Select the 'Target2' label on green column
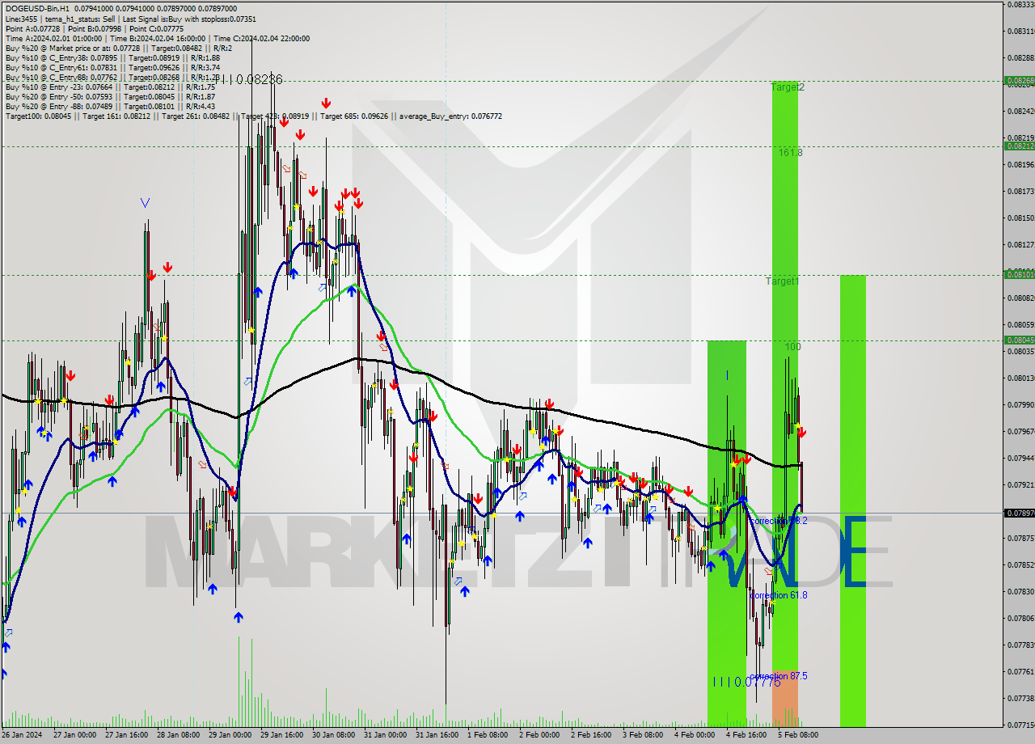 (788, 87)
